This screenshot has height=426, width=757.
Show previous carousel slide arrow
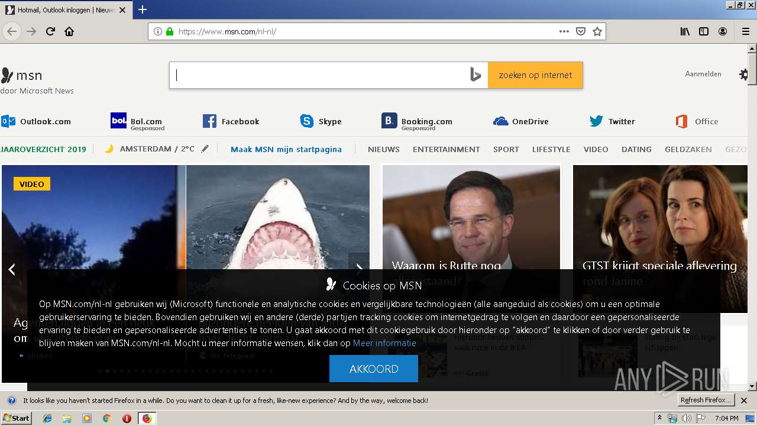click(x=12, y=269)
